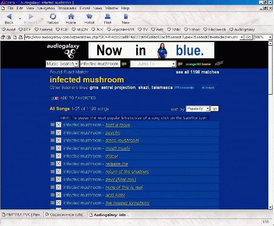Click 'see all 1198 matches' link

(197, 72)
